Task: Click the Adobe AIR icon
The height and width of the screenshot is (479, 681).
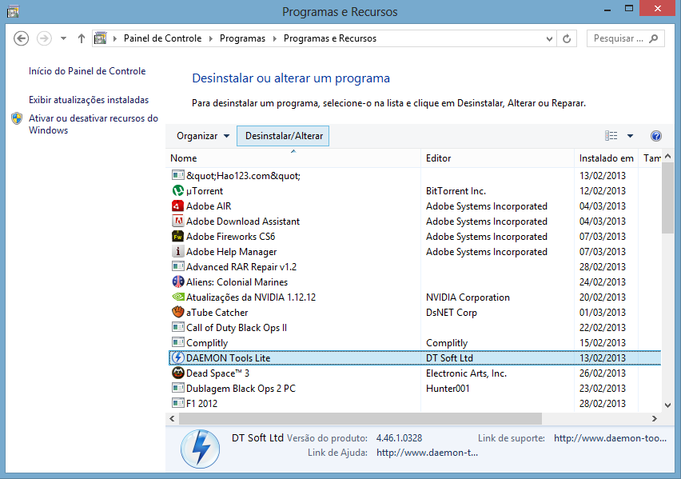Action: (178, 206)
